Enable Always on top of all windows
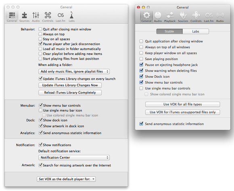Viewport: 234px width, 191px height. [141, 47]
